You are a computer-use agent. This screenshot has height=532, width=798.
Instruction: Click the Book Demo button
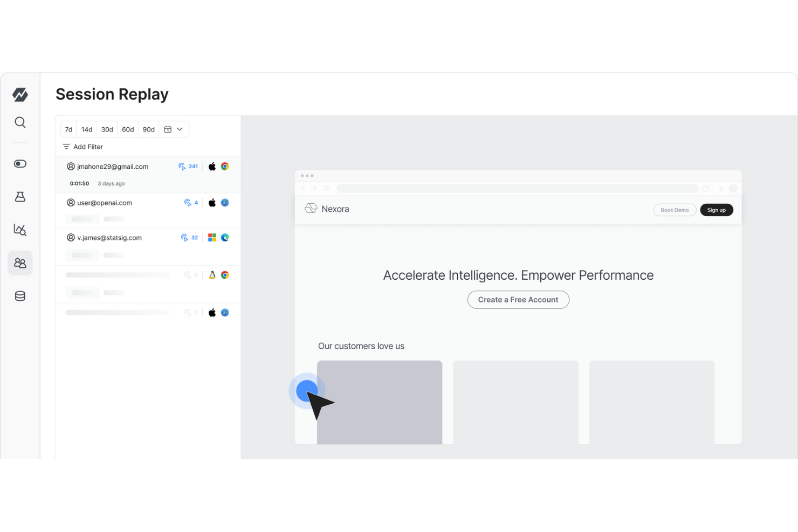pyautogui.click(x=675, y=210)
